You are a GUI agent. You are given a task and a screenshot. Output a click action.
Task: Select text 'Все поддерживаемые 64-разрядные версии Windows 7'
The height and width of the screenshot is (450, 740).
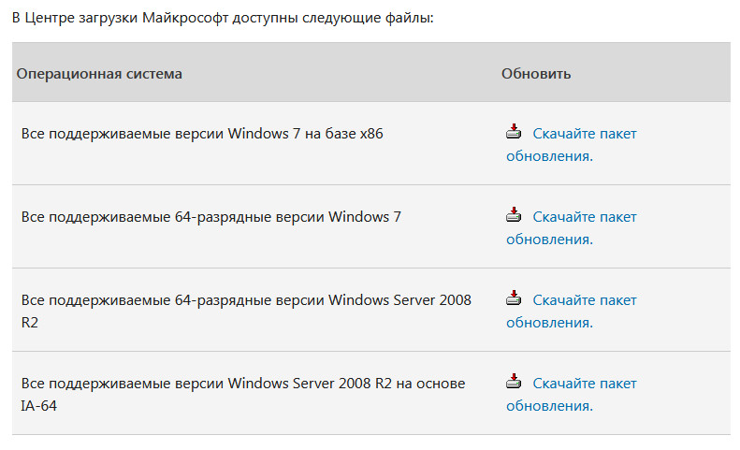210,217
